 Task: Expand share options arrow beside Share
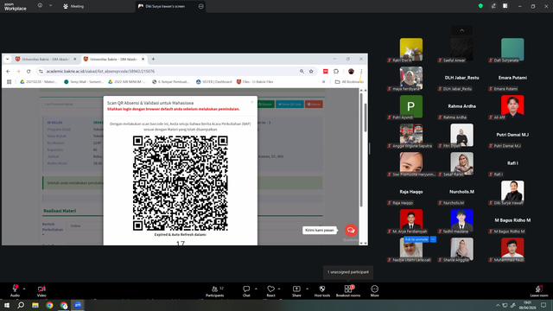pos(307,289)
